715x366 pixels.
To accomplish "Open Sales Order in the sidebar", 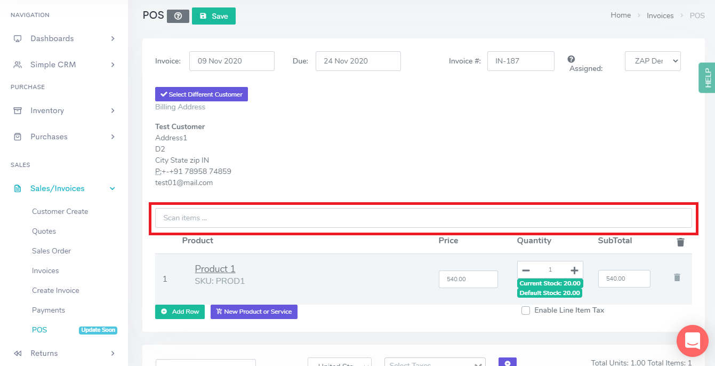I will point(51,251).
